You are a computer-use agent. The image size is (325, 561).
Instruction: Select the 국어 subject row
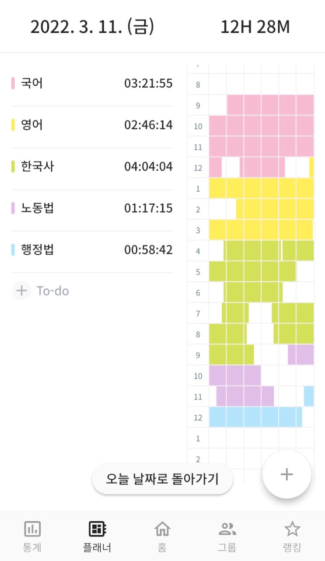92,83
